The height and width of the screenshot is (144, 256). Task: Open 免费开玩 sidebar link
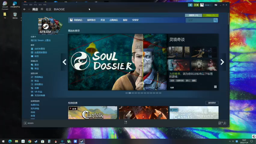click(x=35, y=105)
